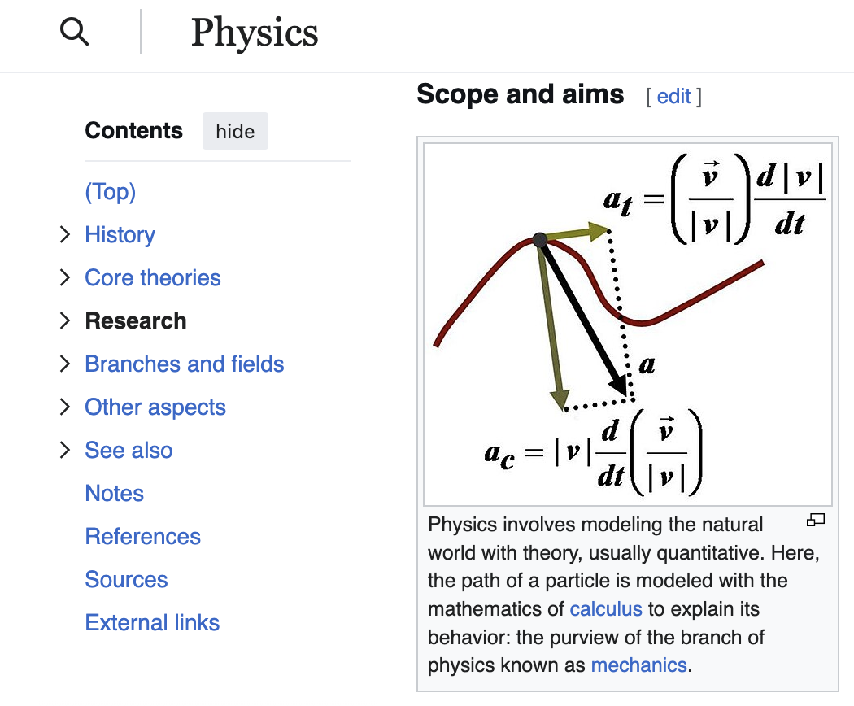The width and height of the screenshot is (854, 706).
Task: Open the References section
Action: pyautogui.click(x=142, y=536)
